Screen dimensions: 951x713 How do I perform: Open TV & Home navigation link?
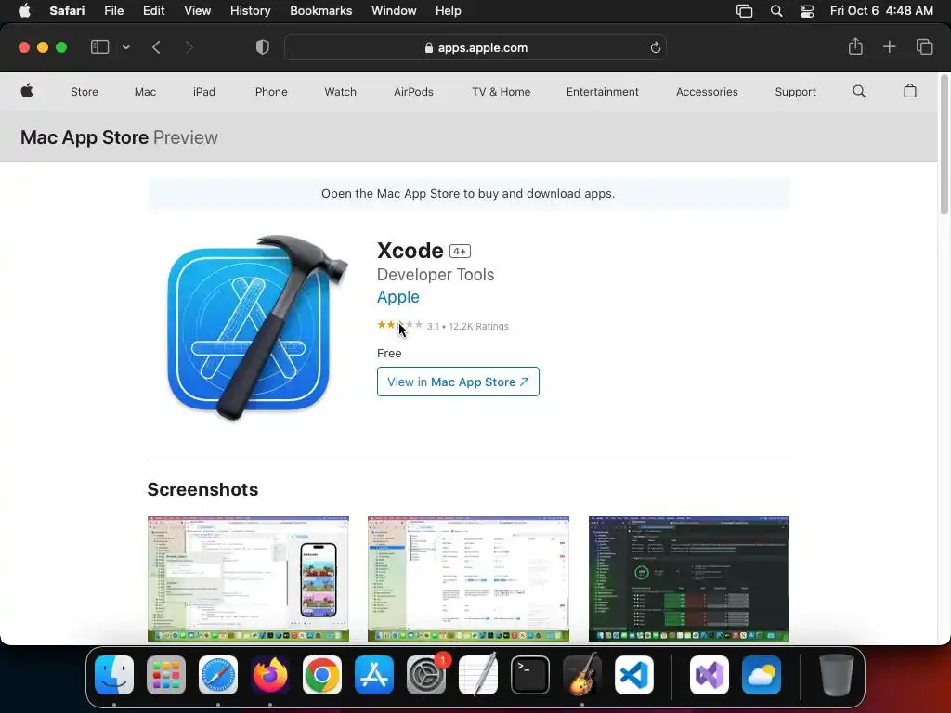pyautogui.click(x=501, y=92)
